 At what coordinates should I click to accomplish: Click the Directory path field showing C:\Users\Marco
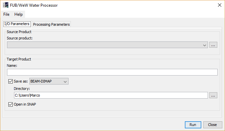click(111, 95)
